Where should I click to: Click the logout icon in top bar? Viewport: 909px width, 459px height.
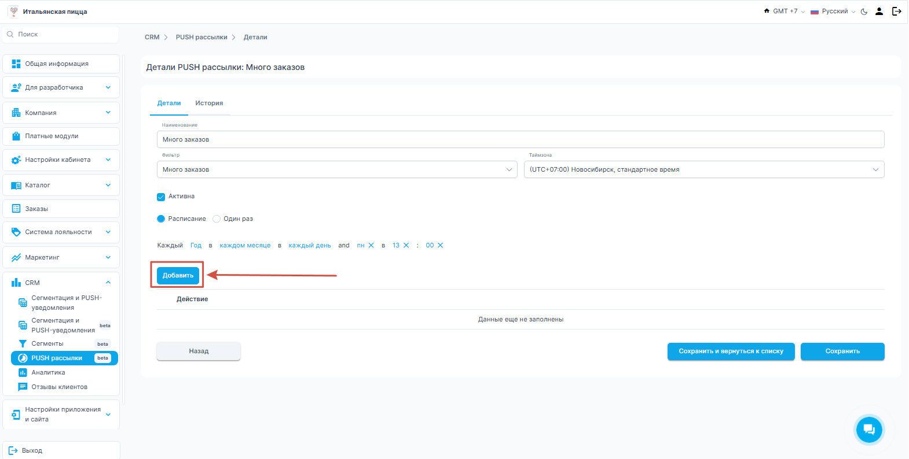[x=896, y=12]
